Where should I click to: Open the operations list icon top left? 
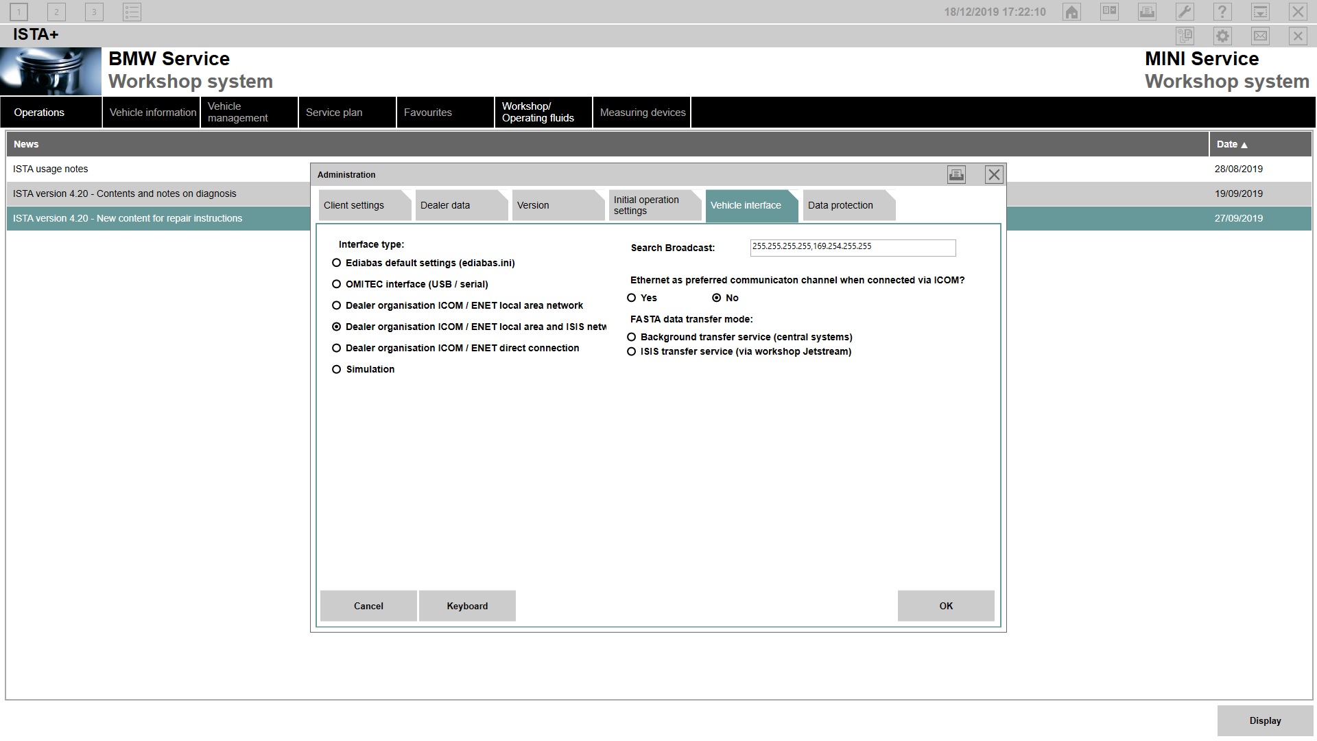click(x=132, y=12)
